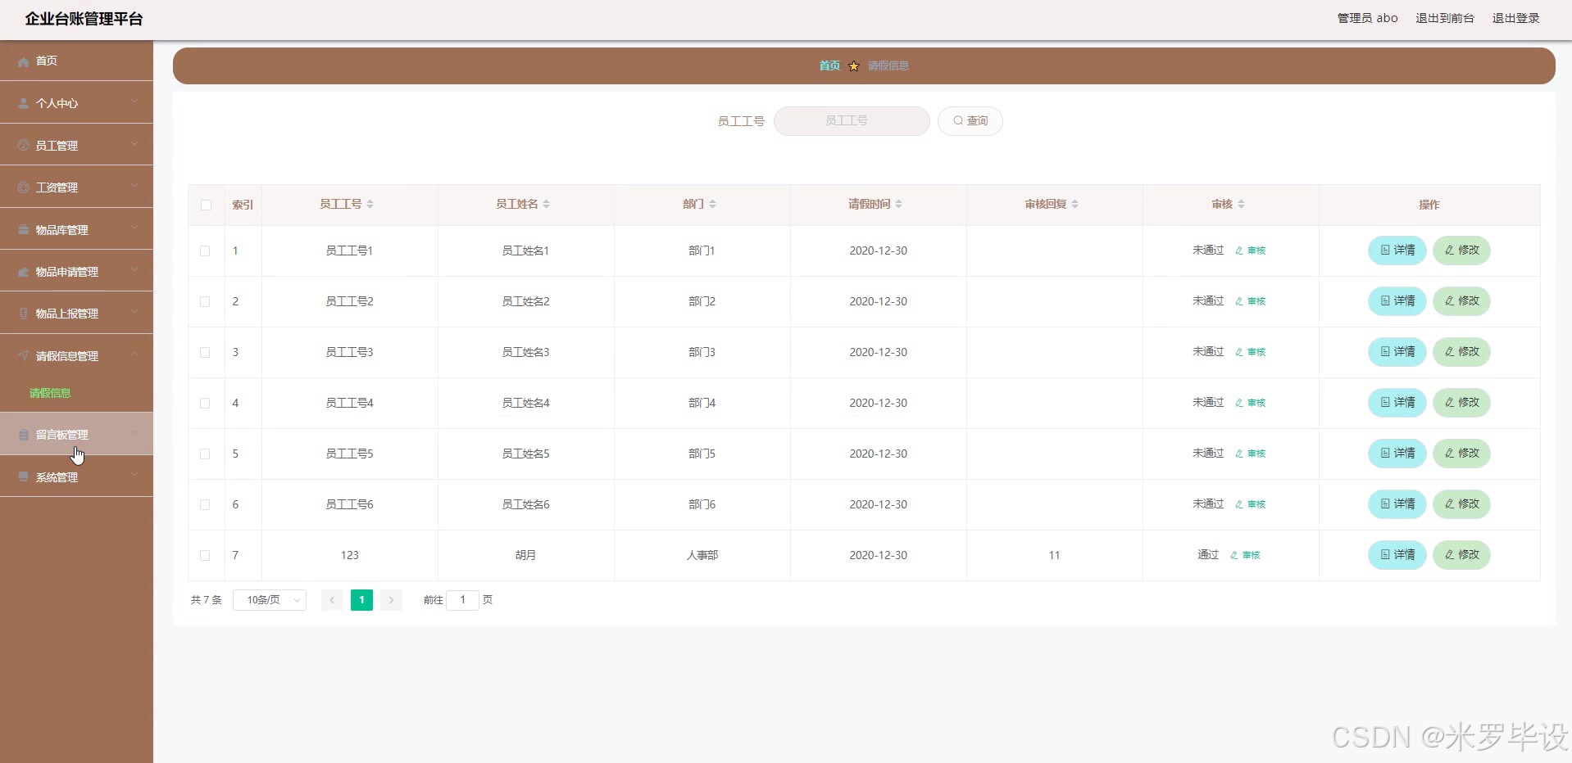Screen dimensions: 1572x763
Task: Click 退出到前台 in the top bar
Action: pos(1445,18)
